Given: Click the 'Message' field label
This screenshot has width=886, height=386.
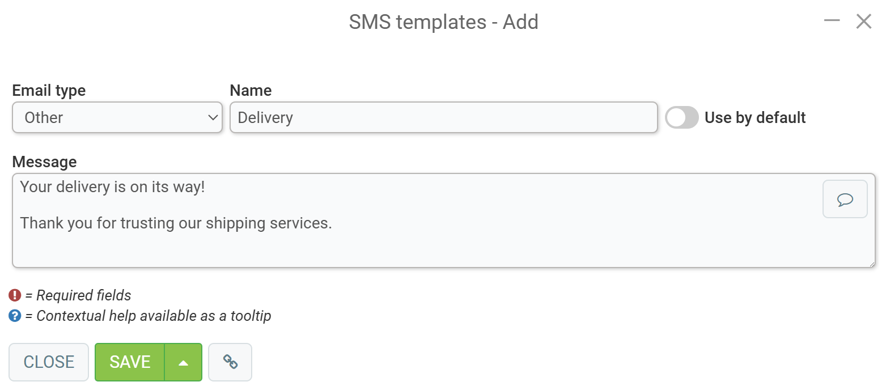Looking at the screenshot, I should click(44, 162).
